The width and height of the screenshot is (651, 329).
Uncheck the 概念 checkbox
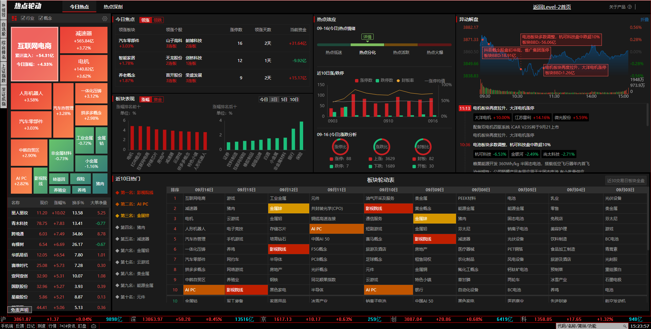(41, 18)
